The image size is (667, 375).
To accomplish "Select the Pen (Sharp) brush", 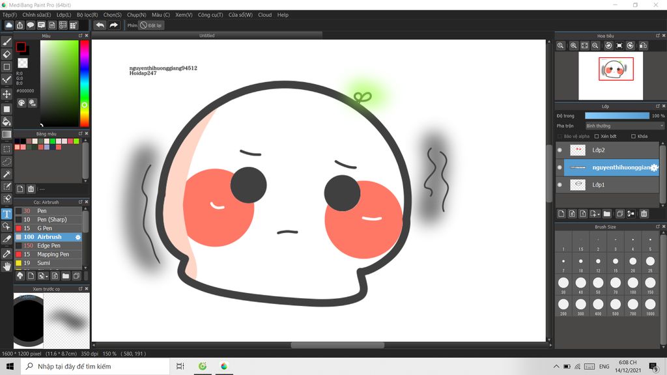I will click(x=48, y=220).
